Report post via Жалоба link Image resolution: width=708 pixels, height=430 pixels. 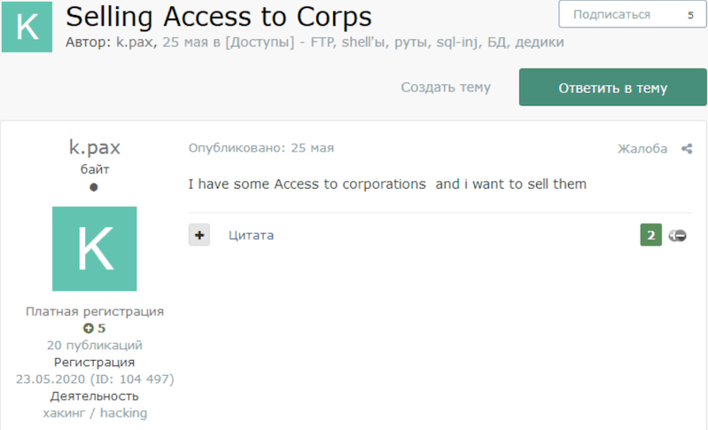[x=642, y=149]
